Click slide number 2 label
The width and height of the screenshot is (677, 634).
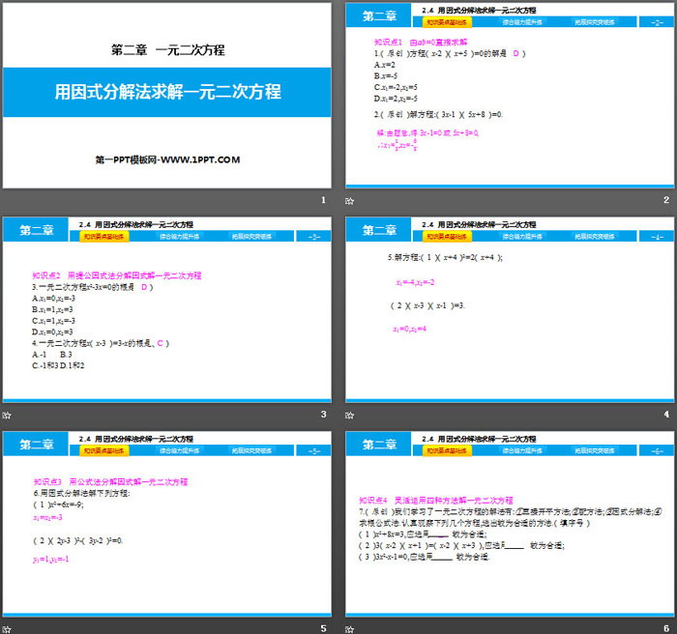coord(666,200)
